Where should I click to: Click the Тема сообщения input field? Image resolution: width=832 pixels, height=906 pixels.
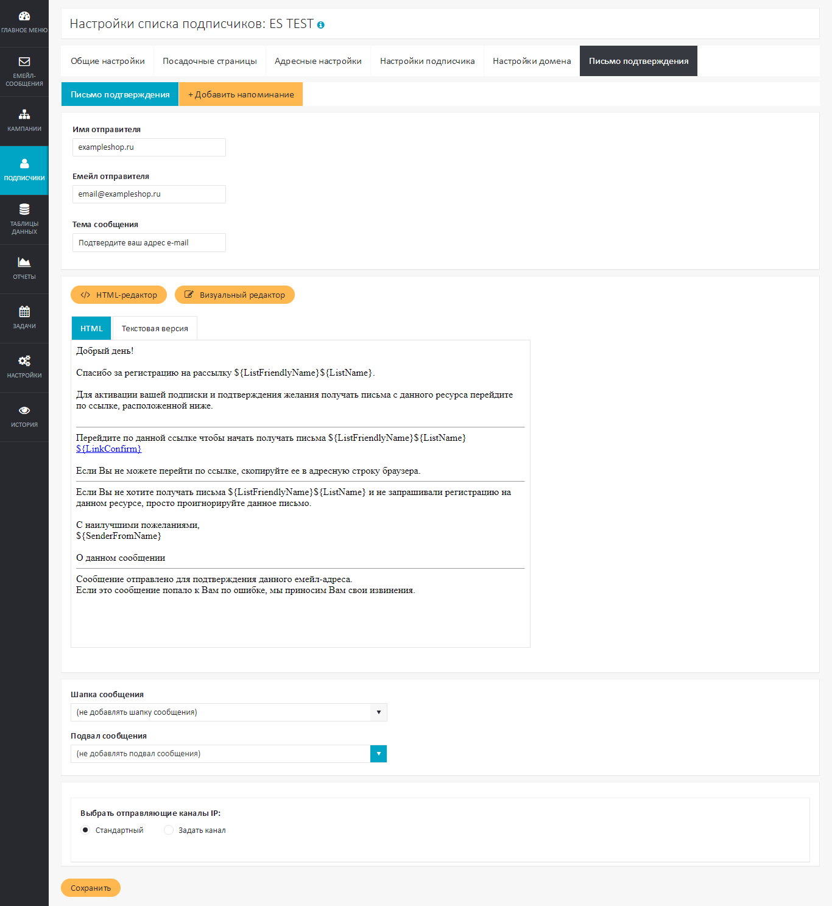(x=149, y=242)
